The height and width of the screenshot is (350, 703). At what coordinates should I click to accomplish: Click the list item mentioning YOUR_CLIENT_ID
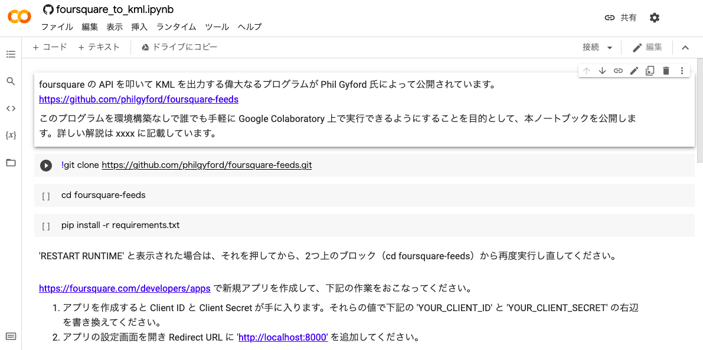350,315
